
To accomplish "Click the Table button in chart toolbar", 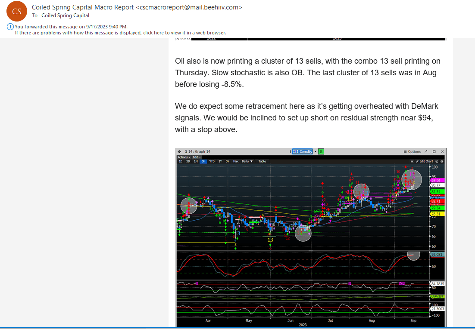I will click(262, 161).
